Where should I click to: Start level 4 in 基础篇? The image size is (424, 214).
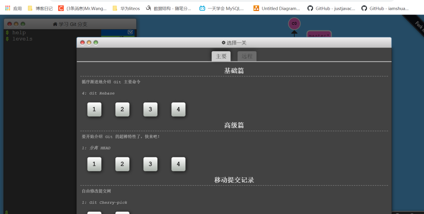click(x=179, y=109)
